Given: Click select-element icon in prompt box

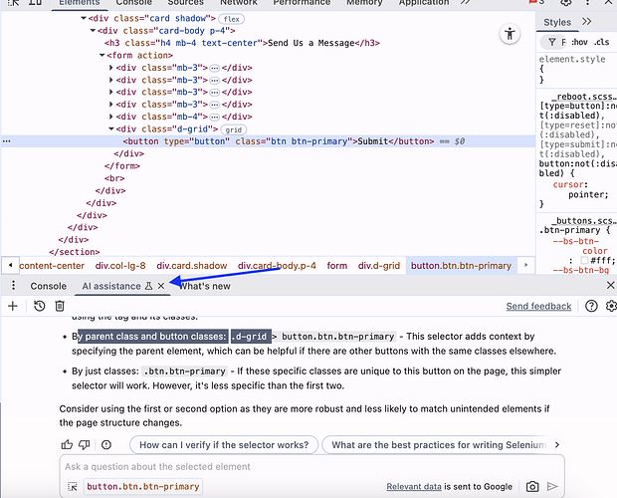Looking at the screenshot, I should tap(73, 487).
